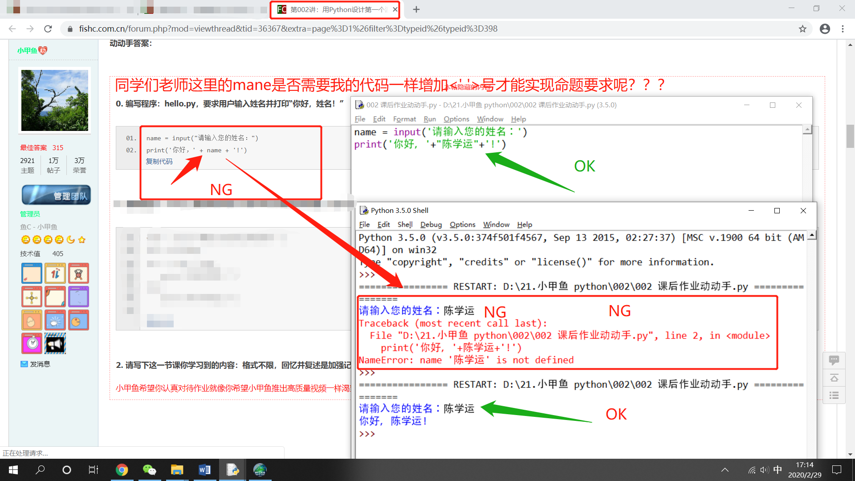Click the browser page vertical scrollbar thumb
The height and width of the screenshot is (481, 855).
pyautogui.click(x=850, y=136)
